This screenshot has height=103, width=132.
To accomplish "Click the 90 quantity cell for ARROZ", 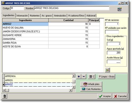I will (68, 24).
